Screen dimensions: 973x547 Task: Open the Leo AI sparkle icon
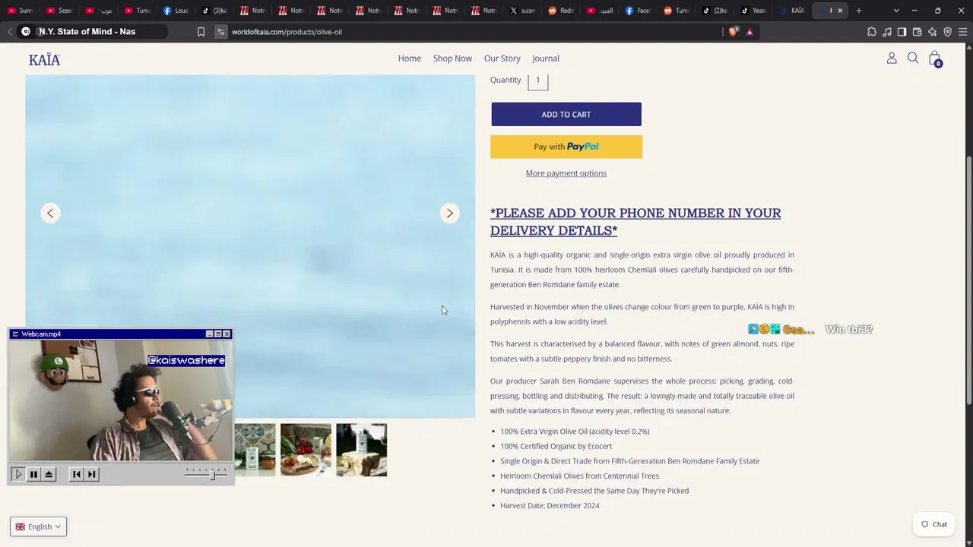(x=932, y=32)
